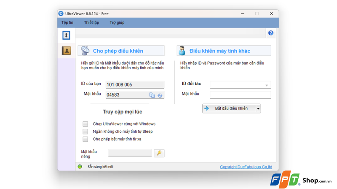This screenshot has width=337, height=189.
Task: Click the person icon beside Điều khiển máy tính khác
Action: point(182,50)
